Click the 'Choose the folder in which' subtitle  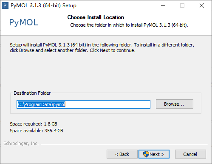[129, 25]
